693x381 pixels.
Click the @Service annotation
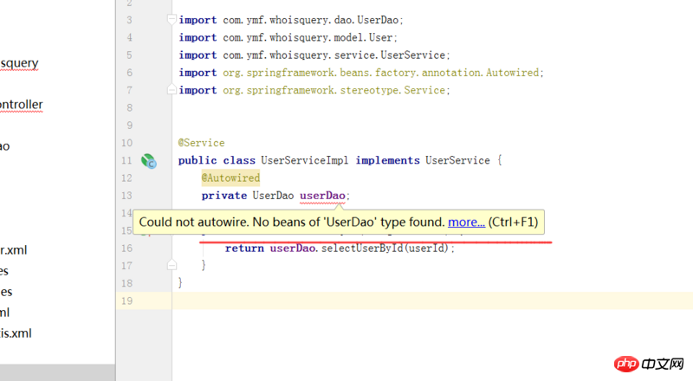[x=201, y=143]
